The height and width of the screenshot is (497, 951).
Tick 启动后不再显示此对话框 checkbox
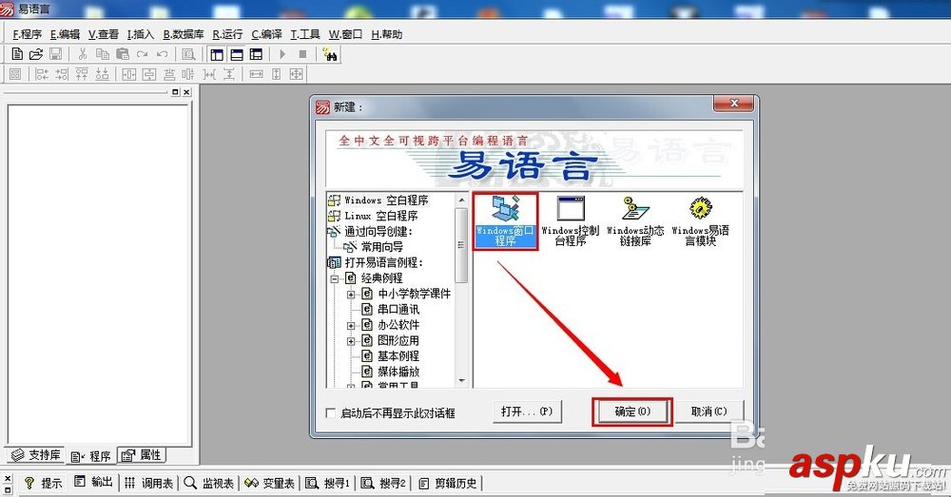coord(331,412)
